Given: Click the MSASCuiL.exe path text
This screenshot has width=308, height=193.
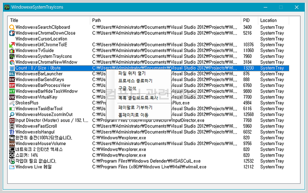Looking at the screenshot, I should pos(146,161).
